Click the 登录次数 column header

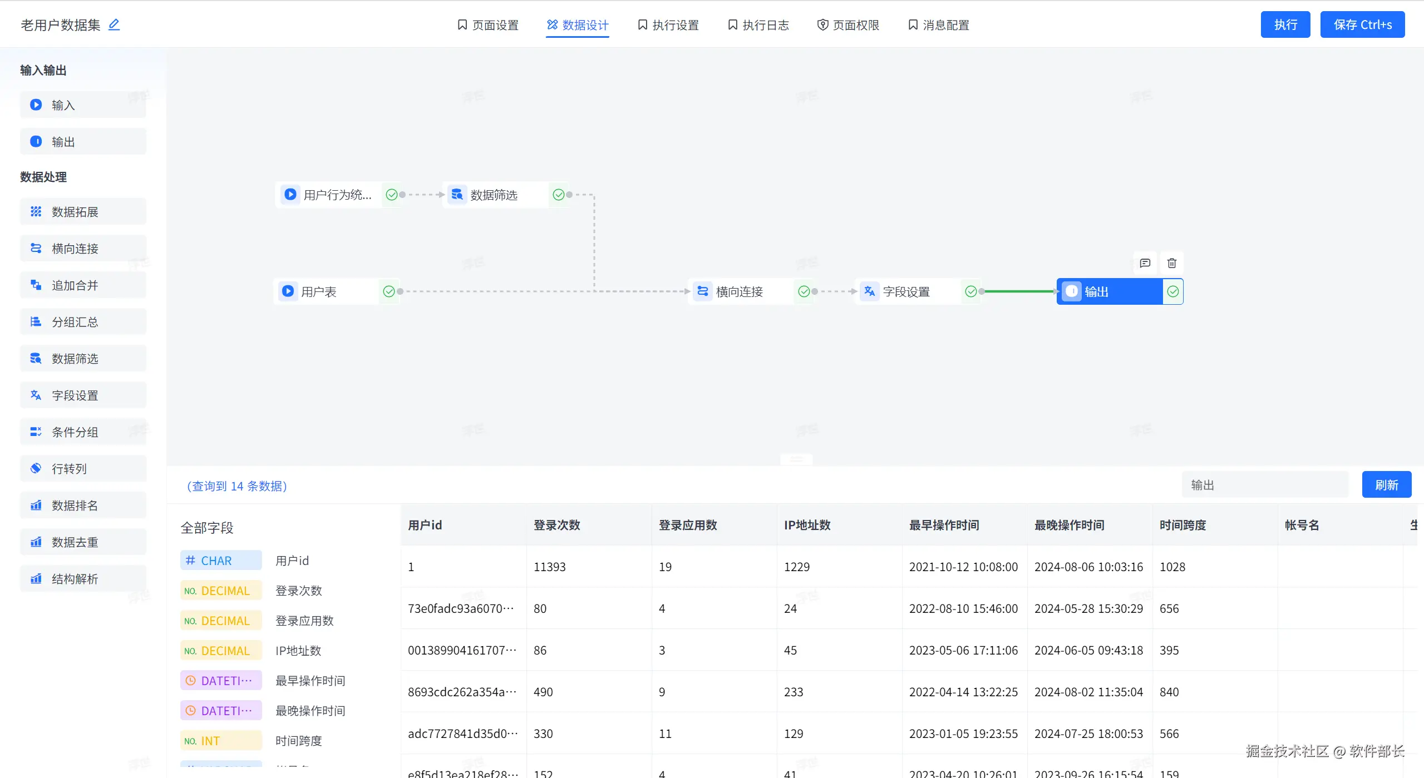coord(556,525)
